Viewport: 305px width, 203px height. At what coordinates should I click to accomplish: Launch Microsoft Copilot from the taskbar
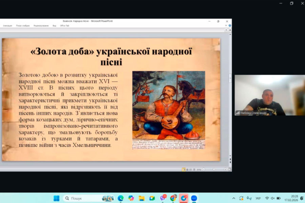point(131,198)
